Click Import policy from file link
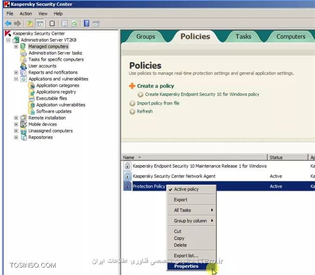 [158, 103]
